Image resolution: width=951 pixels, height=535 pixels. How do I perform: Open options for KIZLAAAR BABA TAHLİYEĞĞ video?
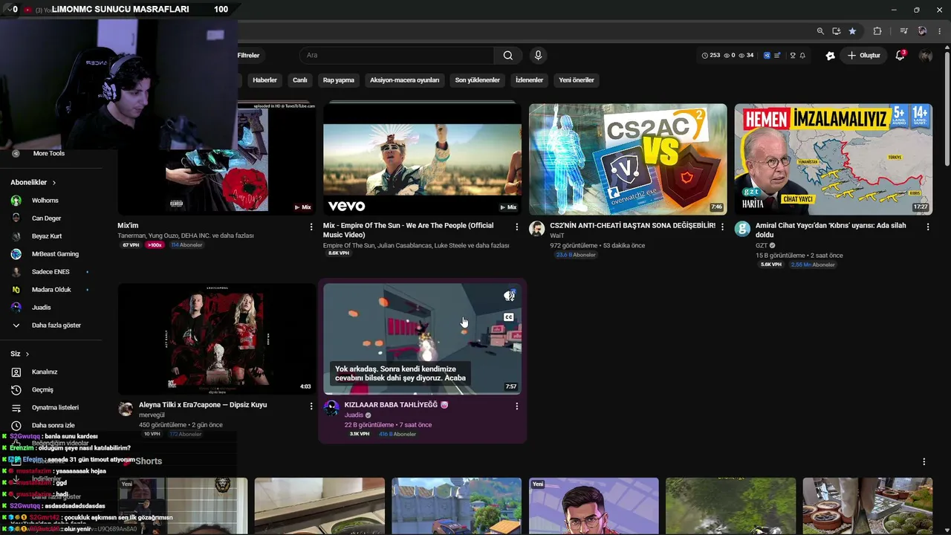[517, 406]
